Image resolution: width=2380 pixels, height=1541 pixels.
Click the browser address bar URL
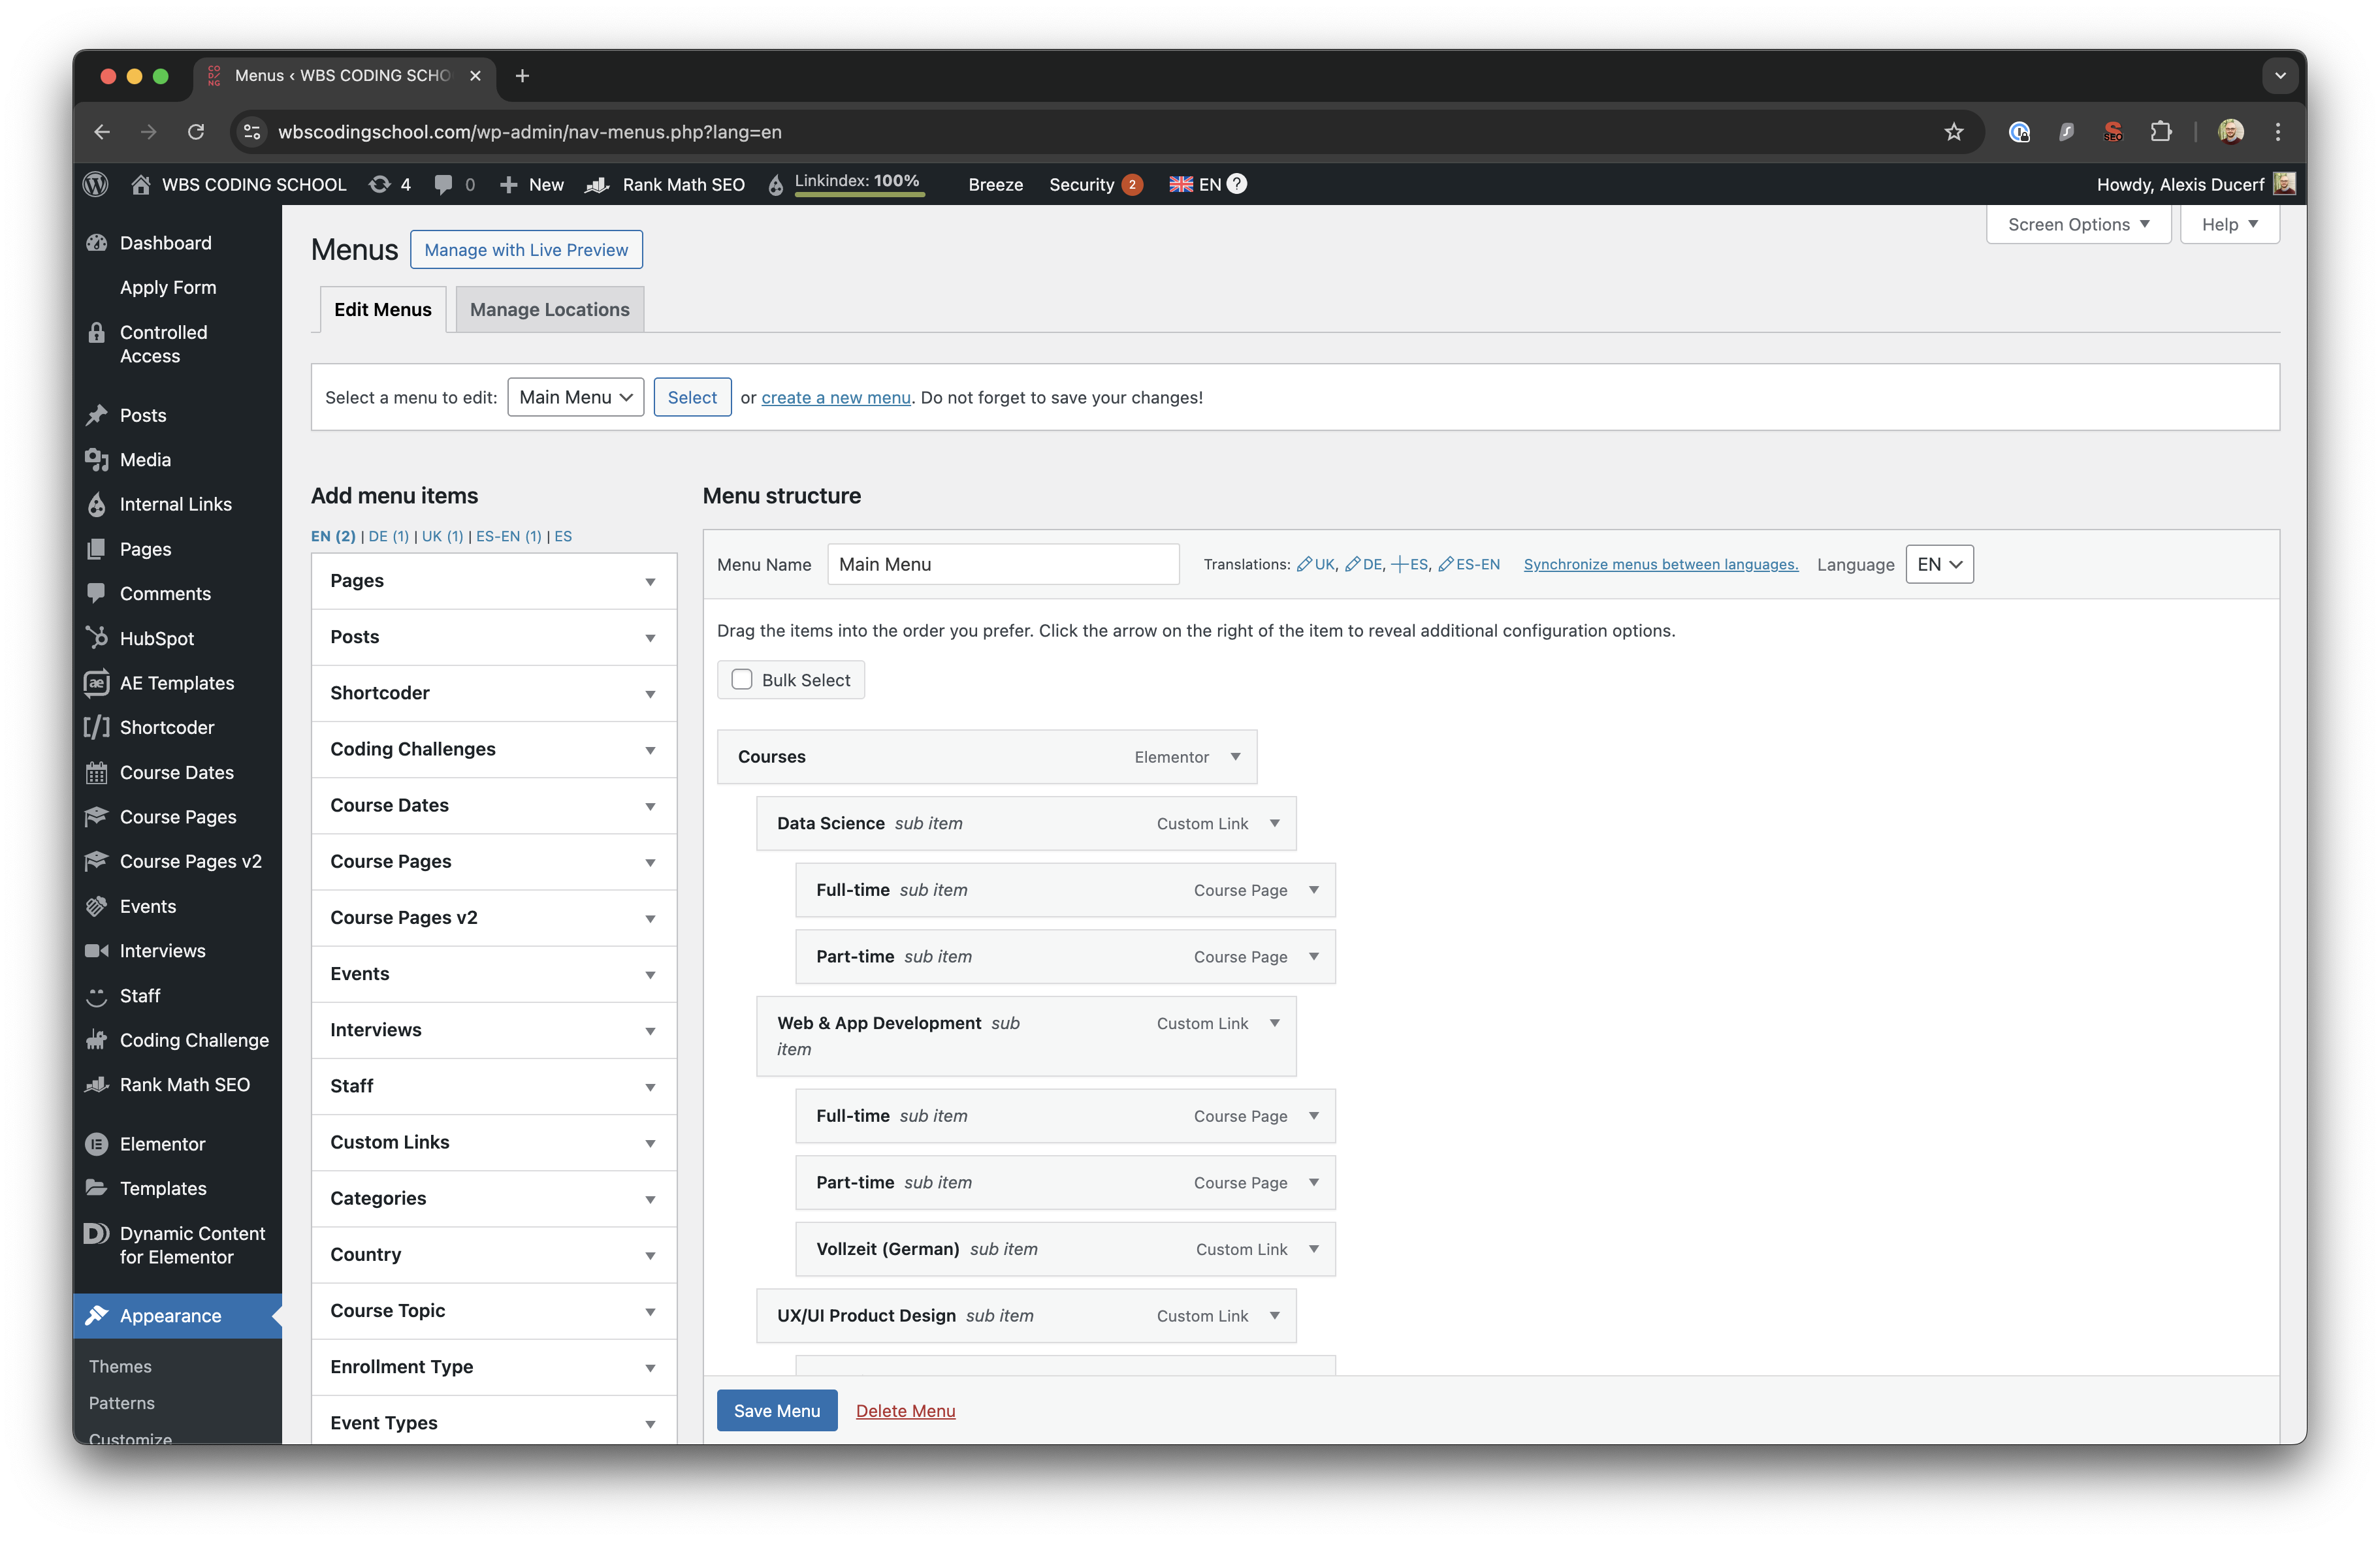pyautogui.click(x=530, y=132)
